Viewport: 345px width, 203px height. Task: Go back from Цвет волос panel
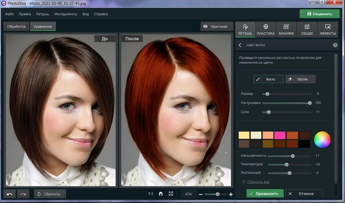coord(240,45)
